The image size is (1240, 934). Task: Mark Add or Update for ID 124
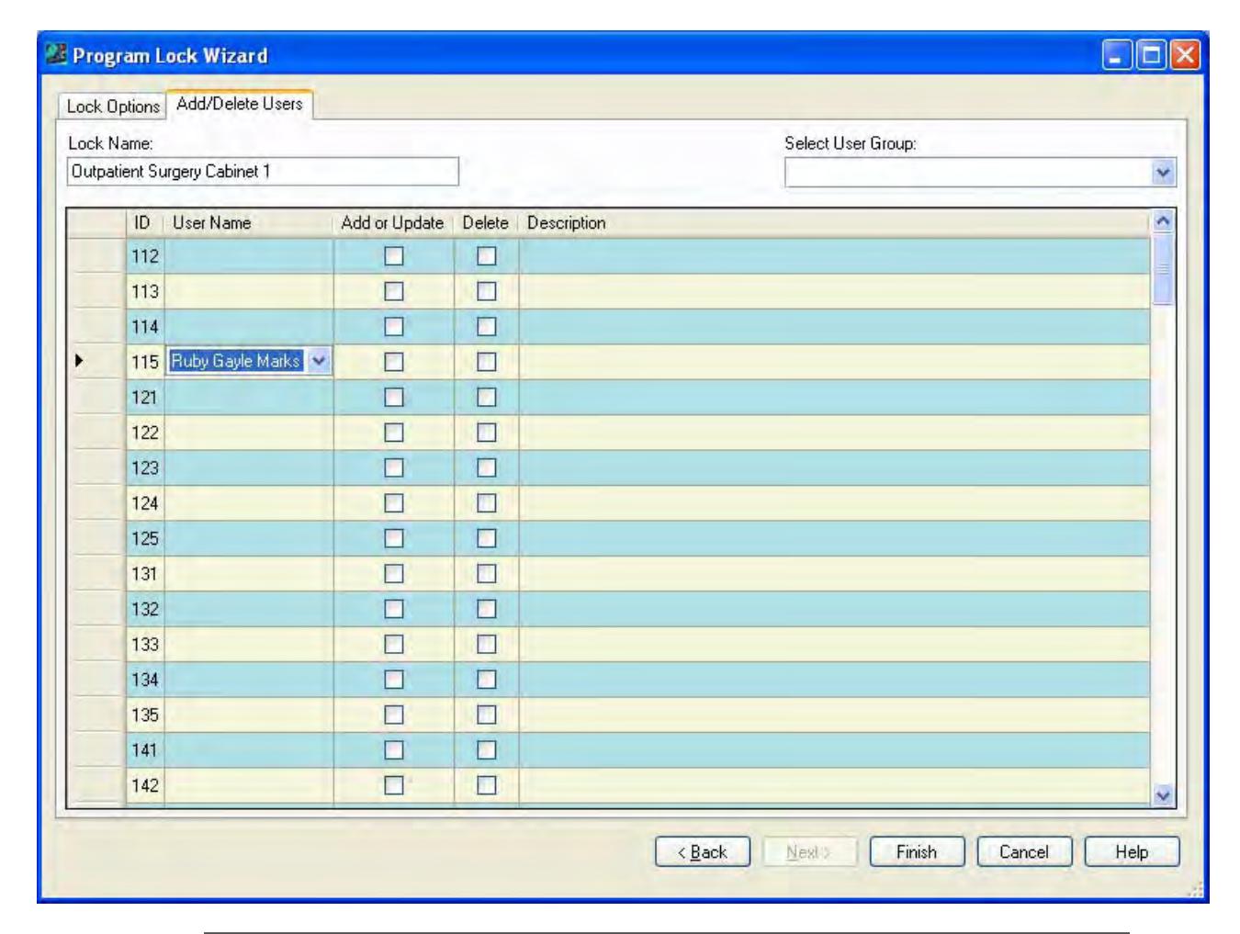(394, 503)
